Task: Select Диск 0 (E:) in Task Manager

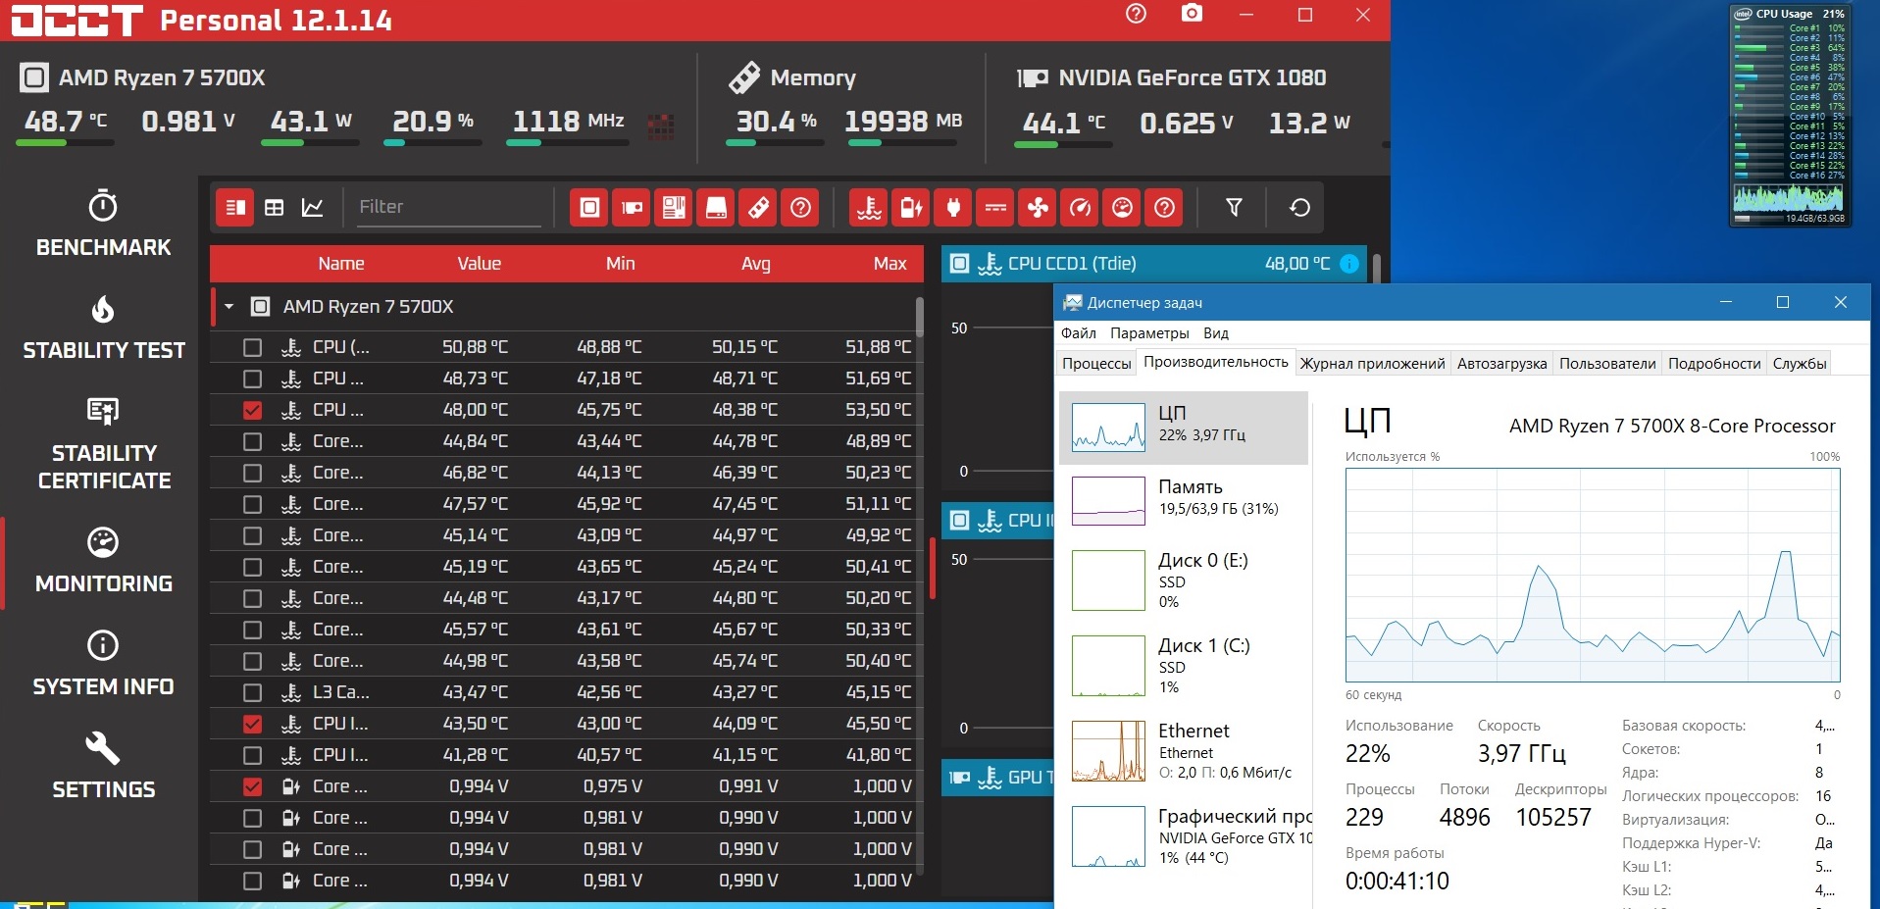Action: click(1184, 580)
